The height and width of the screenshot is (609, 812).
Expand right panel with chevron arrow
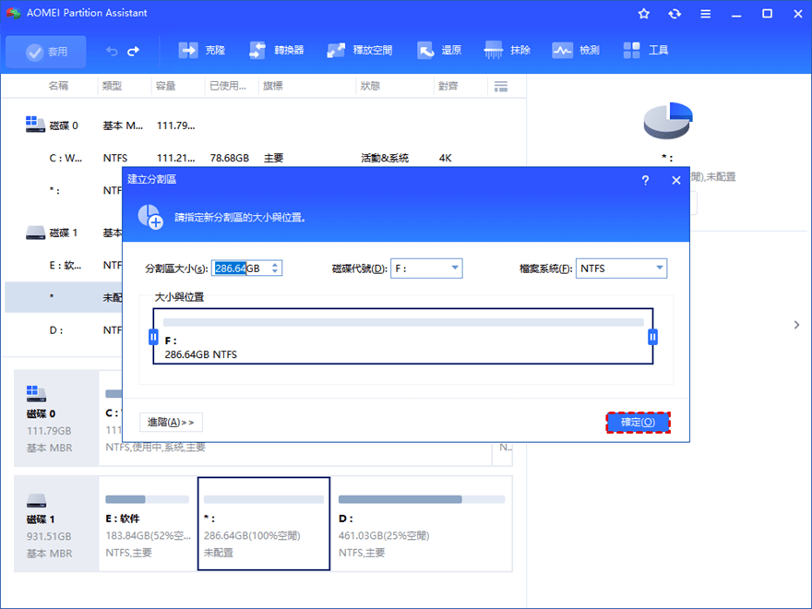coord(796,325)
